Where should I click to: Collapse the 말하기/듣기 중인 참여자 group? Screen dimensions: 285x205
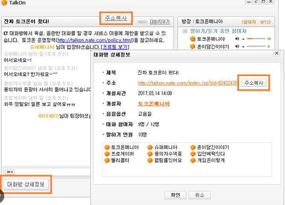185,31
